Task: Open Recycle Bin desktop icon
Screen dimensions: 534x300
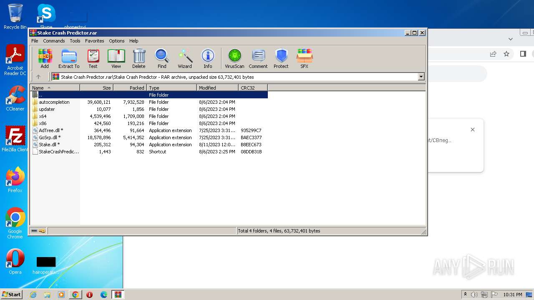Action: [15, 17]
